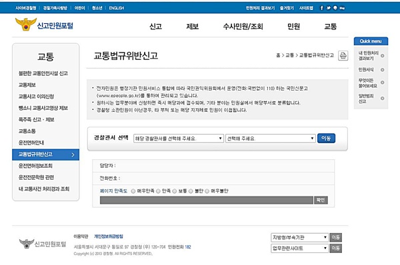Open the 민원 main menu
The image size is (400, 265).
(293, 27)
